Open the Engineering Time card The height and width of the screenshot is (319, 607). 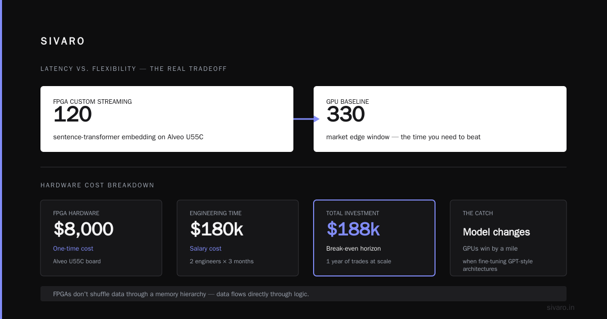click(x=238, y=238)
